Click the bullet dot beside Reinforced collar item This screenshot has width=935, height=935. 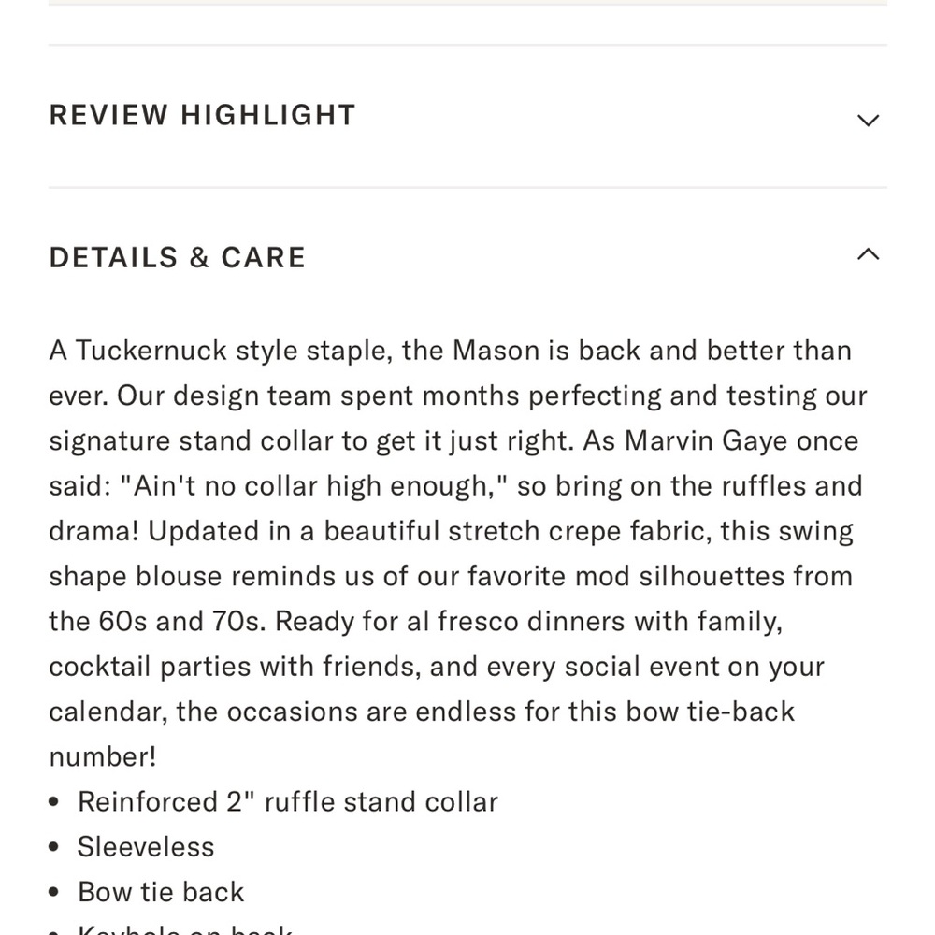(x=53, y=802)
